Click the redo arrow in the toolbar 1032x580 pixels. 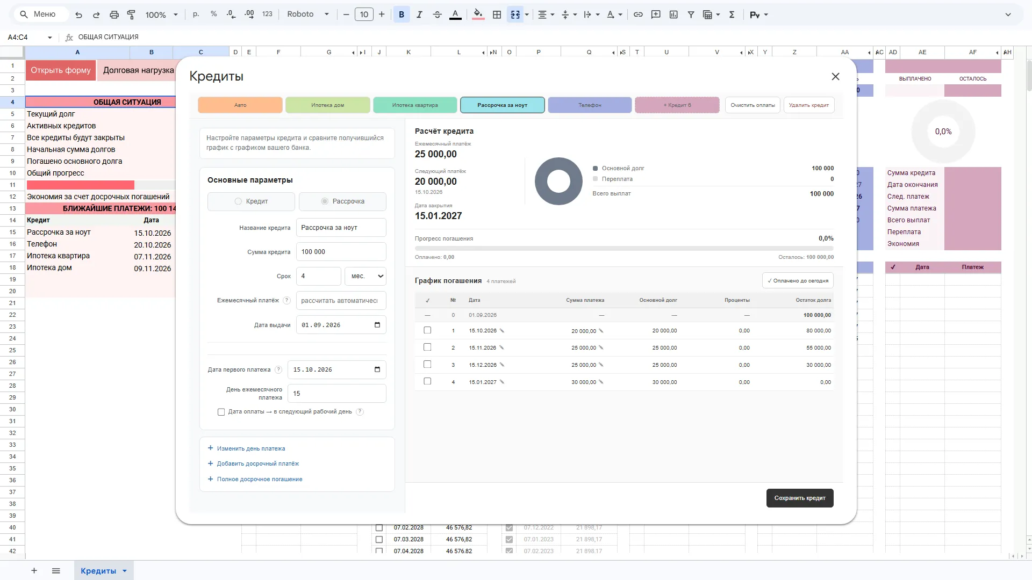[x=96, y=15]
